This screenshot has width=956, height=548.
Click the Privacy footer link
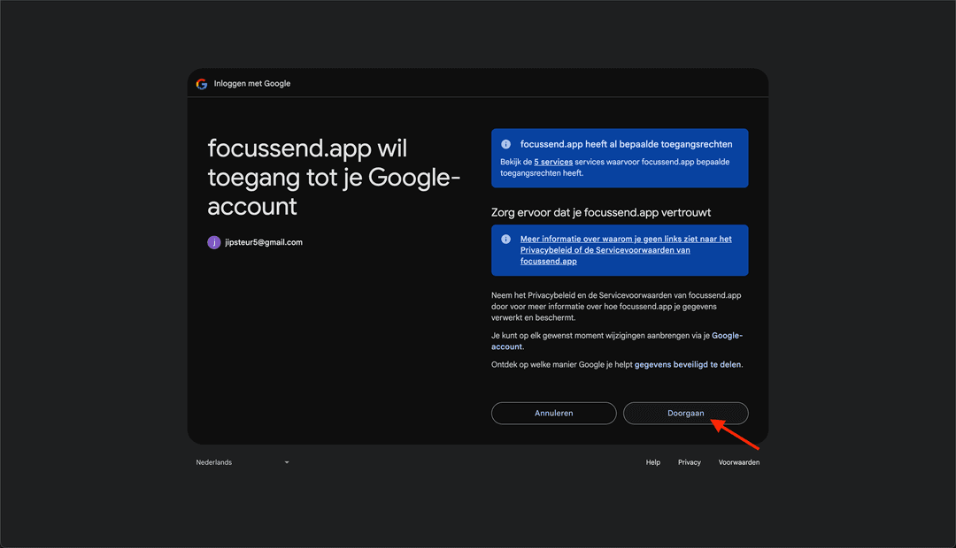(x=689, y=462)
